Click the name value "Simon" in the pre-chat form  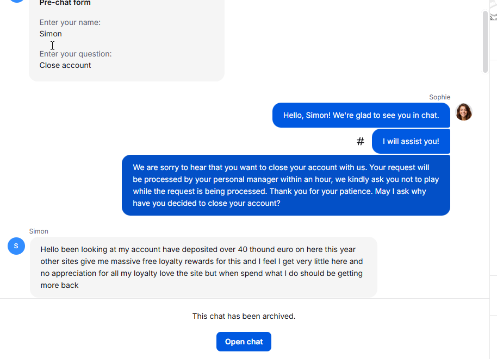(51, 34)
